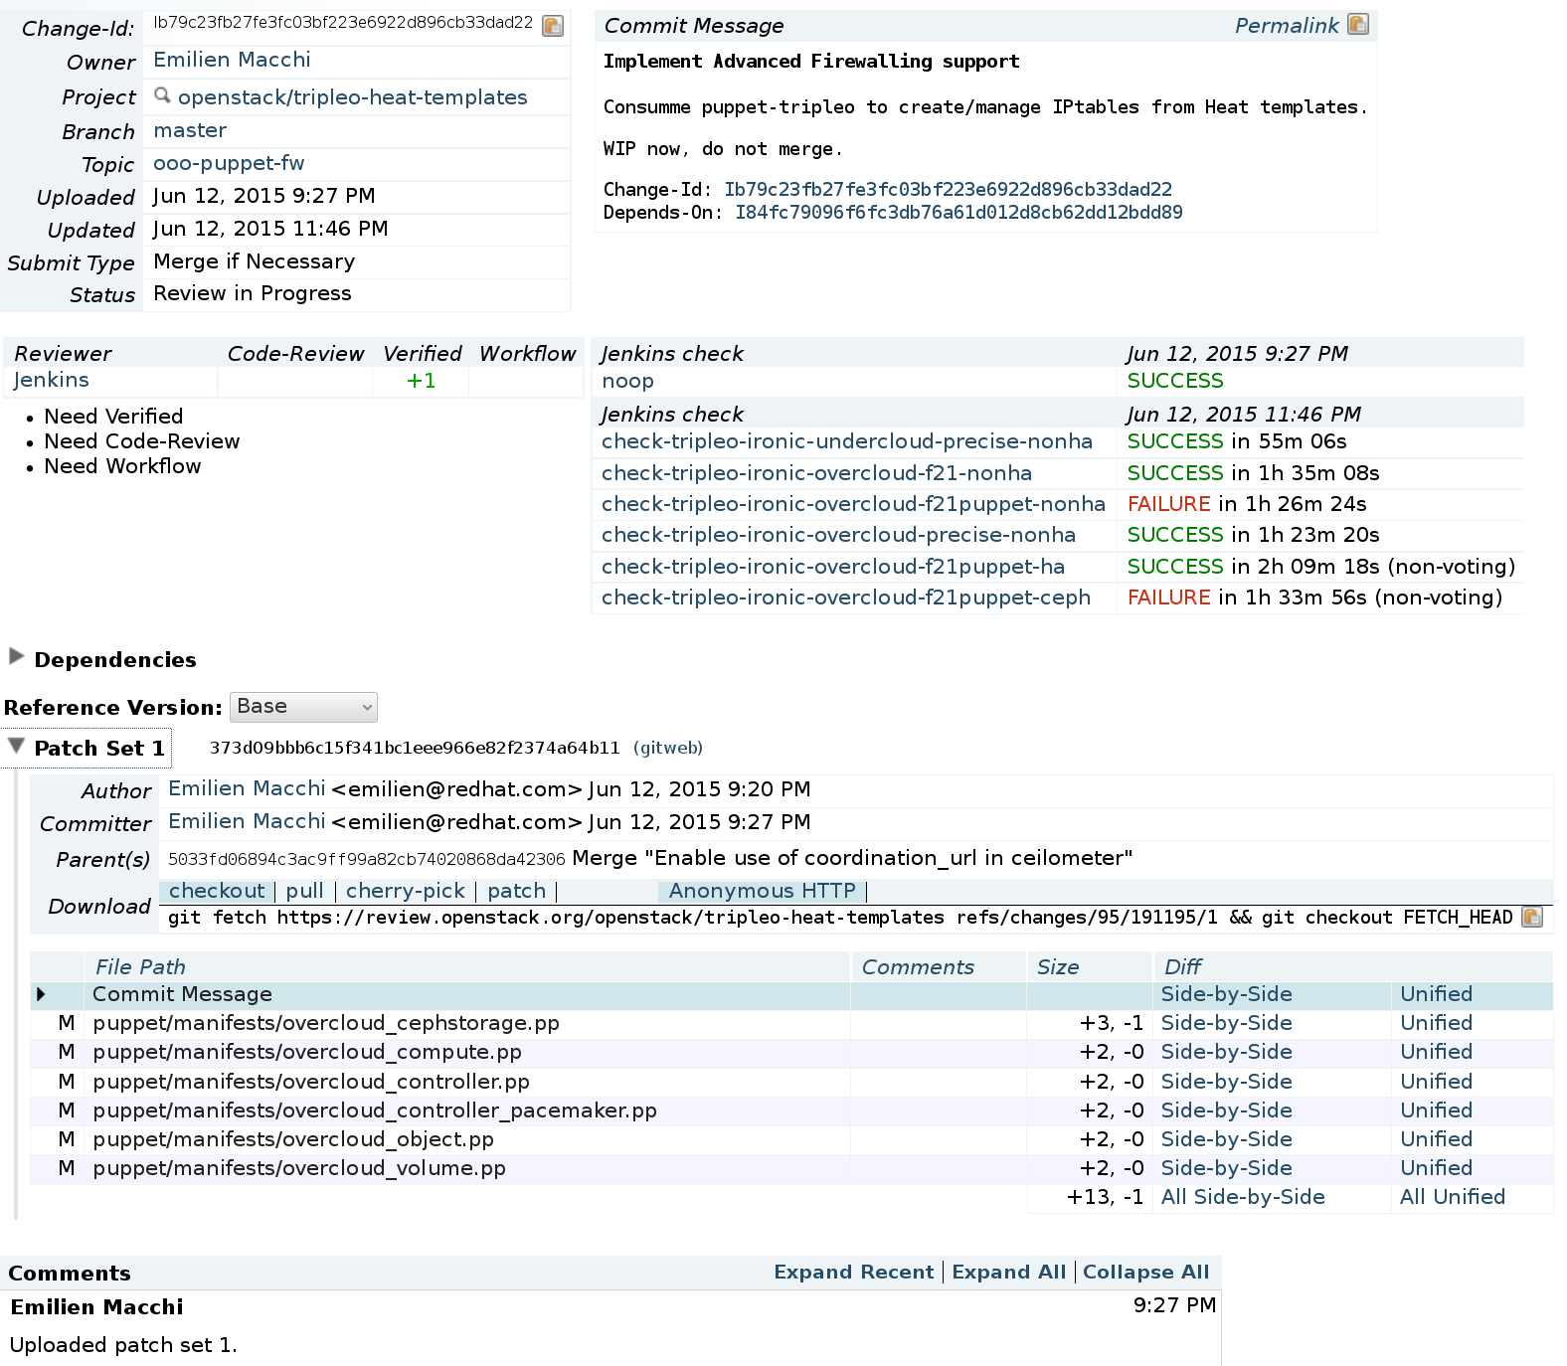Collapse the Patch Set 1 section
The width and height of the screenshot is (1567, 1366).
click(16, 747)
